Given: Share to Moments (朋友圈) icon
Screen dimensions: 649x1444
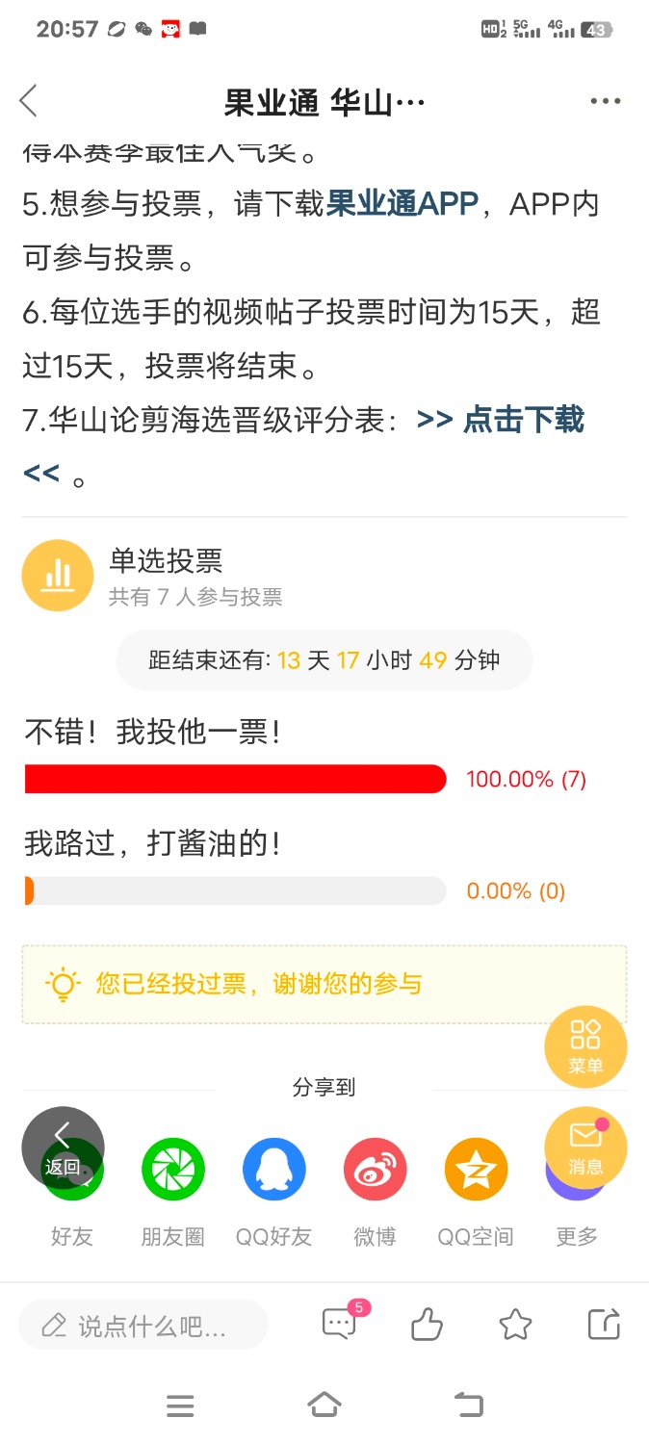Looking at the screenshot, I should coord(173,1169).
